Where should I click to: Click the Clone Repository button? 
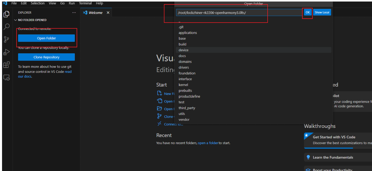(x=46, y=57)
